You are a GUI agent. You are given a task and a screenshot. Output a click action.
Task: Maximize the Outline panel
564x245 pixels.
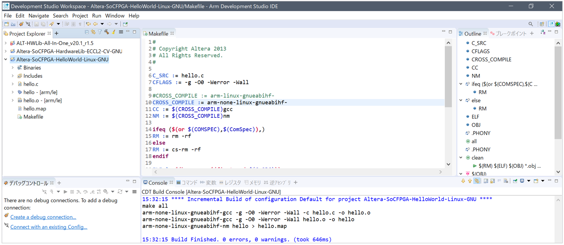tap(556, 32)
